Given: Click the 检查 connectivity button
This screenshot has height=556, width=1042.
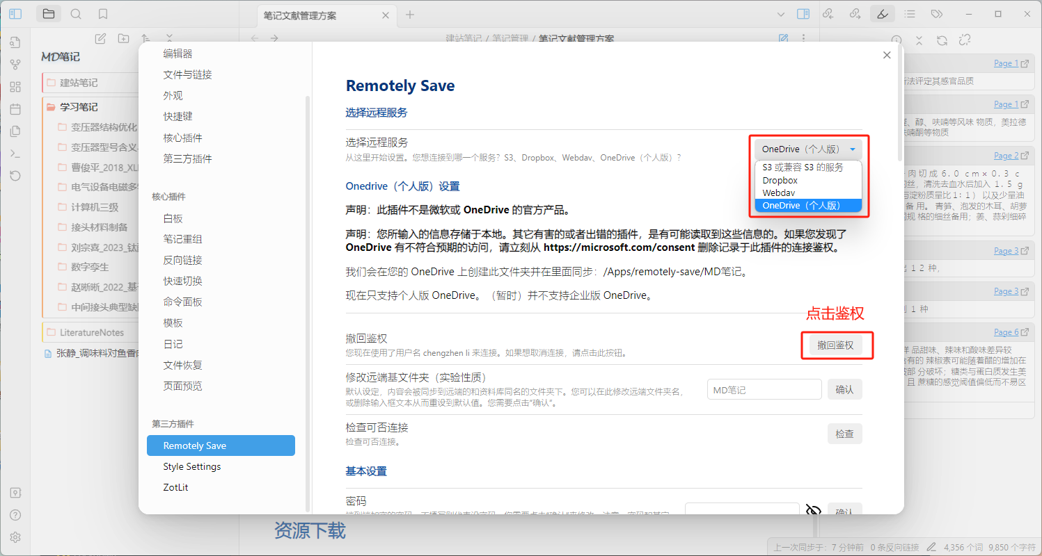Looking at the screenshot, I should [844, 434].
